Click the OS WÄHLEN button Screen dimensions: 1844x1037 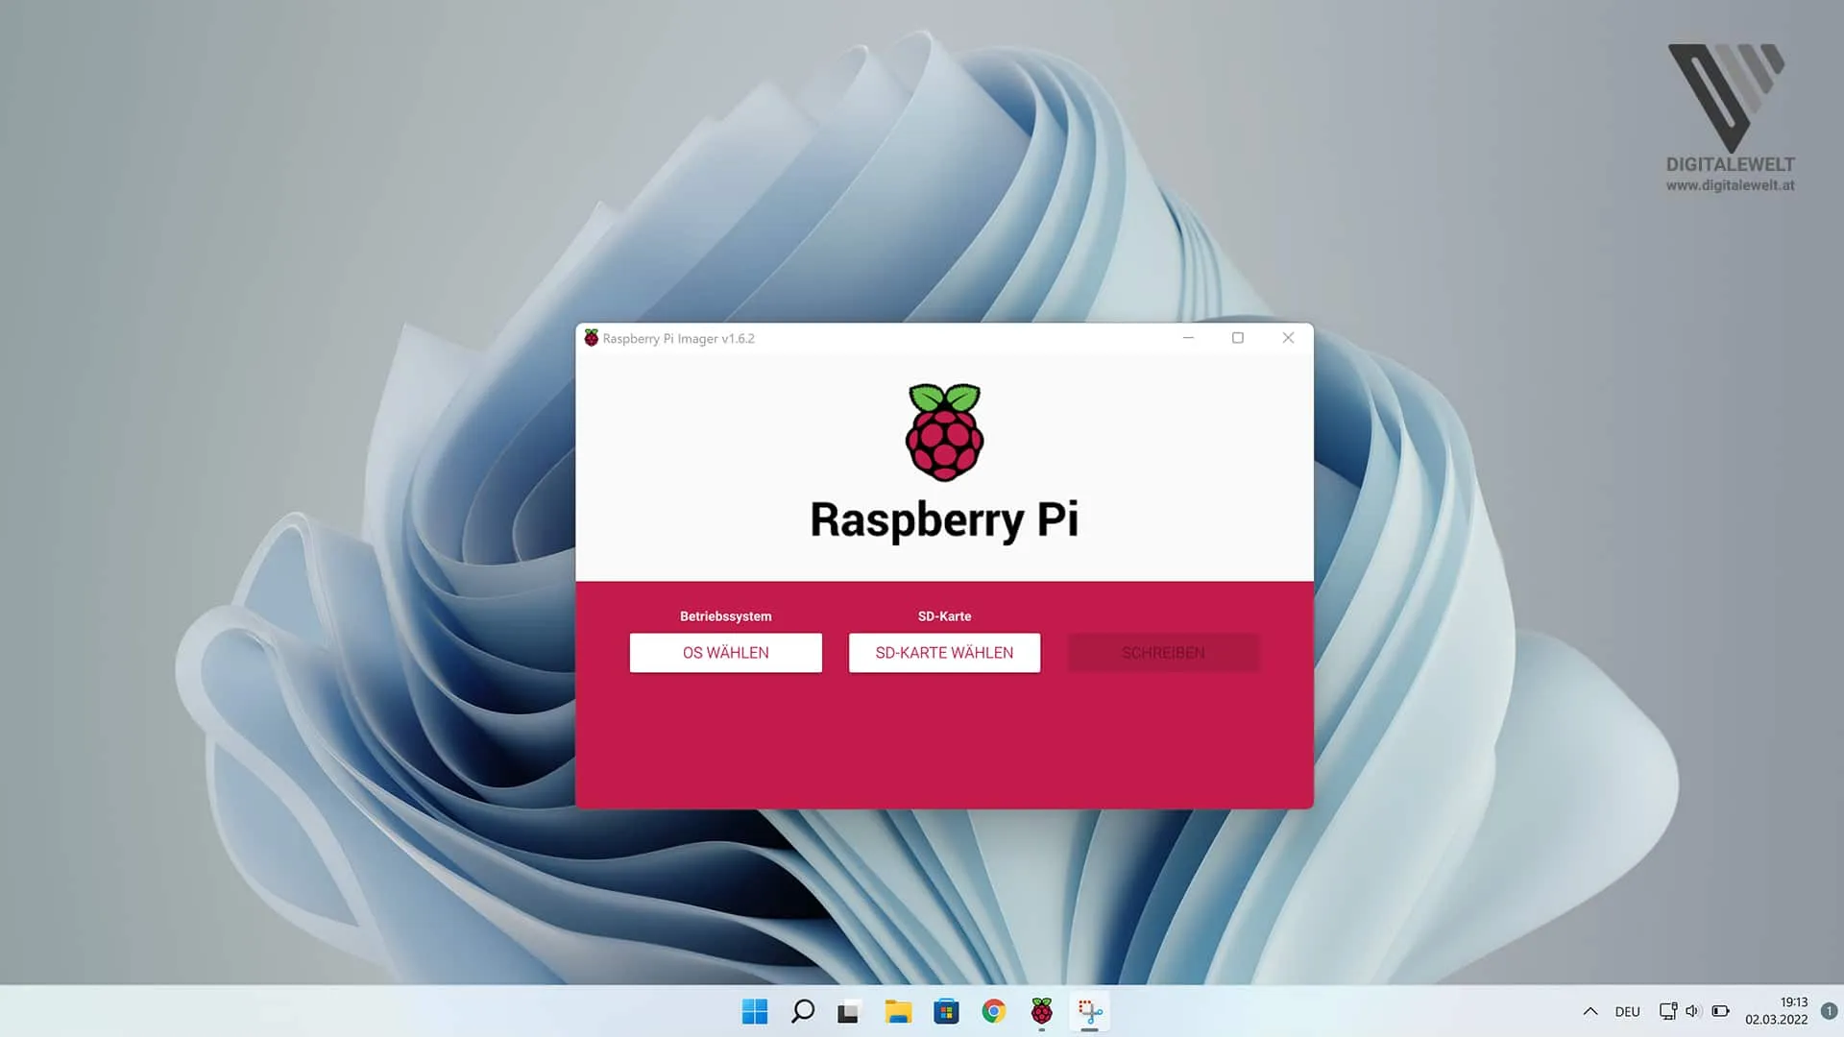pyautogui.click(x=725, y=653)
